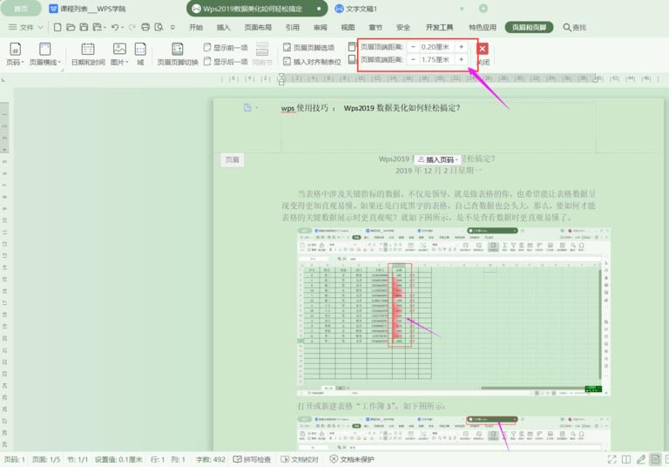This screenshot has height=467, width=669.
Task: Click the 1.75厘米 footer distance field
Action: click(437, 60)
